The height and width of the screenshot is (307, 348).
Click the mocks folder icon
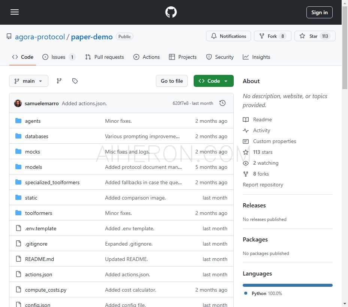coord(18,152)
